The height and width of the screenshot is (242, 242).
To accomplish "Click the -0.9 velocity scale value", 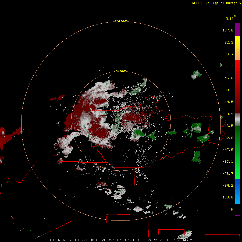I will pyautogui.click(x=229, y=114).
